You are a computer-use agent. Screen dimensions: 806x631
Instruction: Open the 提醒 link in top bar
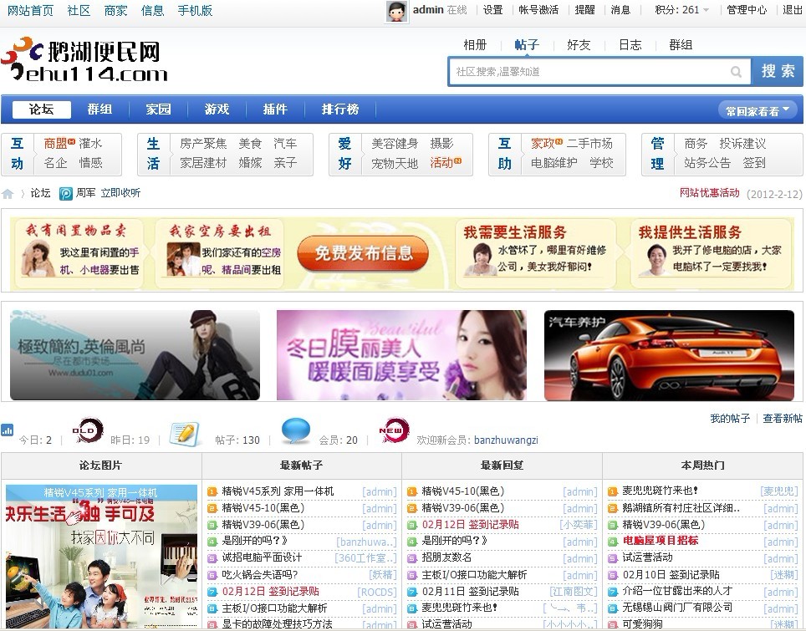pos(584,10)
